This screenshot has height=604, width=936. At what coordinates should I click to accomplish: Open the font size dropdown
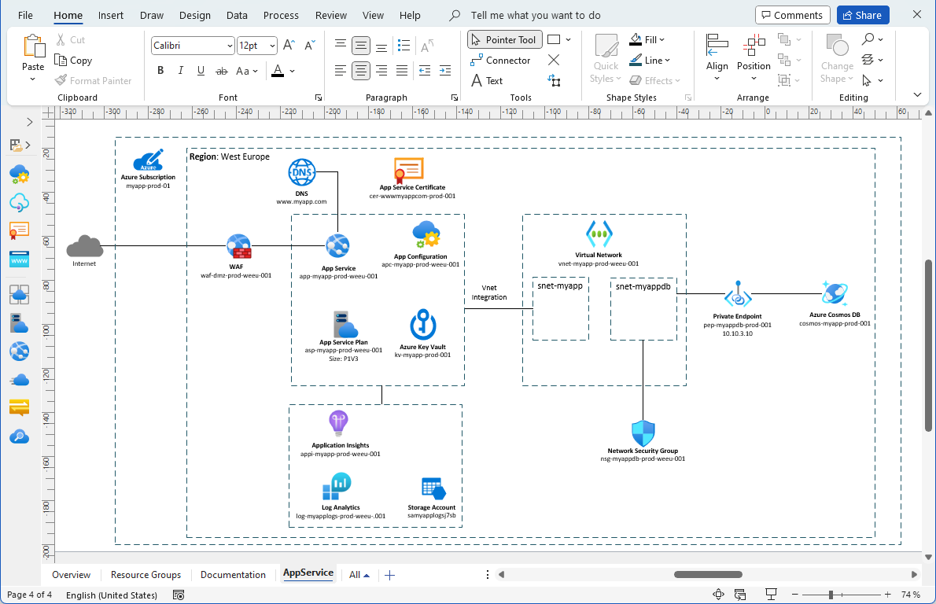click(274, 45)
